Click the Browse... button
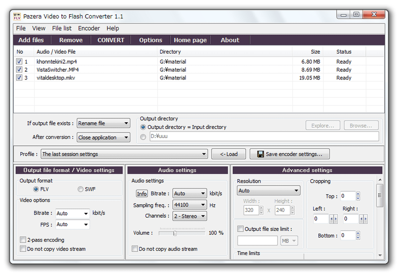This screenshot has width=399, height=274. coord(361,125)
